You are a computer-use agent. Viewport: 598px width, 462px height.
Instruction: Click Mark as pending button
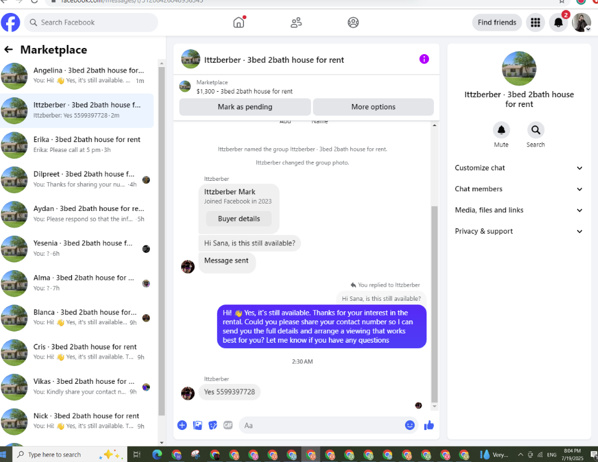click(x=245, y=107)
